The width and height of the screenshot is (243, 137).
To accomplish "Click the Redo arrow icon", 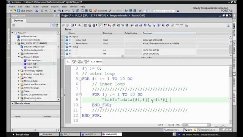I will pos(66,11).
